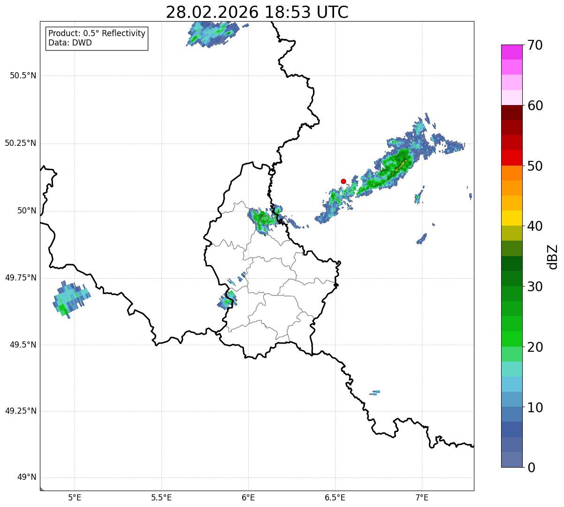
Task: Click the small echo on Luxembourg's western border
Action: tap(228, 299)
